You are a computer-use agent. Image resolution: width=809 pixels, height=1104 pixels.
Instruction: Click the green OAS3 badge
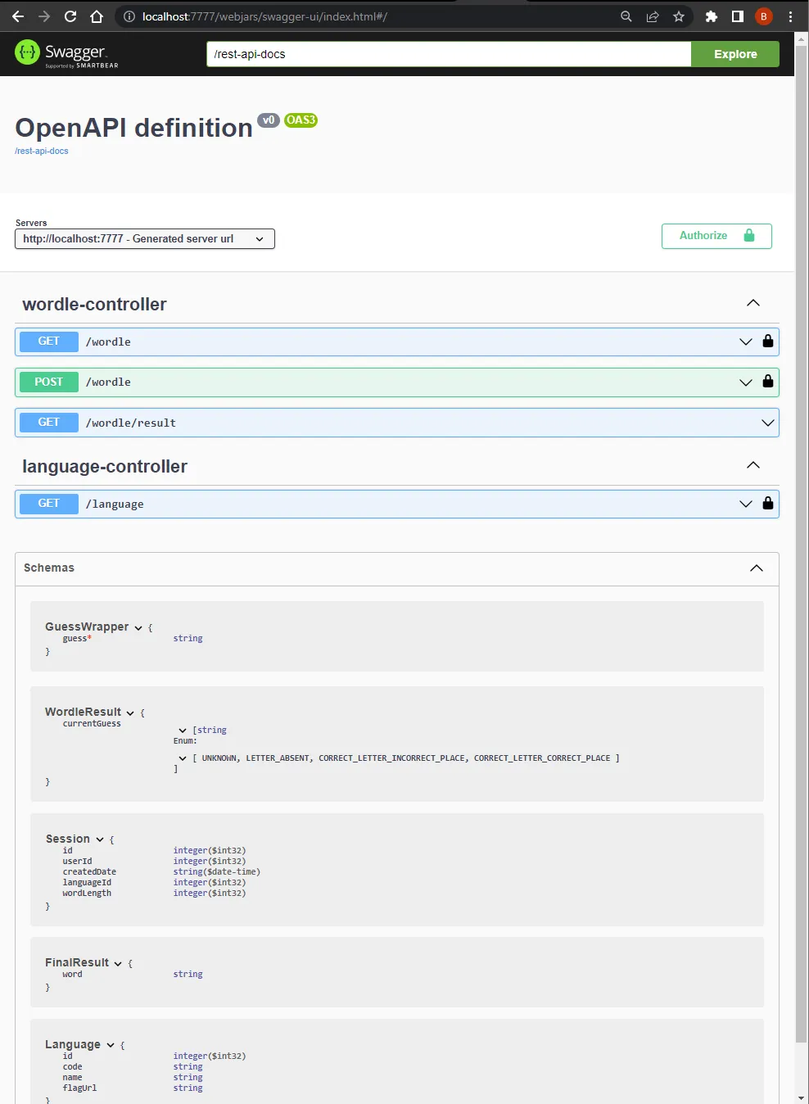pos(300,120)
